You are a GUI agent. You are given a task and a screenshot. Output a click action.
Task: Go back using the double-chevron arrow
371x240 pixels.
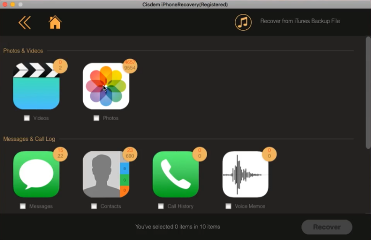tap(25, 23)
